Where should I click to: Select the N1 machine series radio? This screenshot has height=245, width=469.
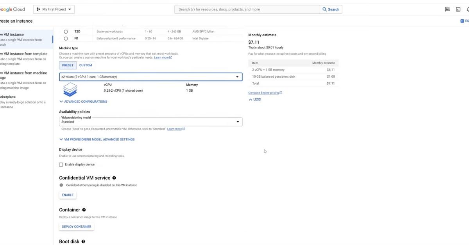click(66, 39)
